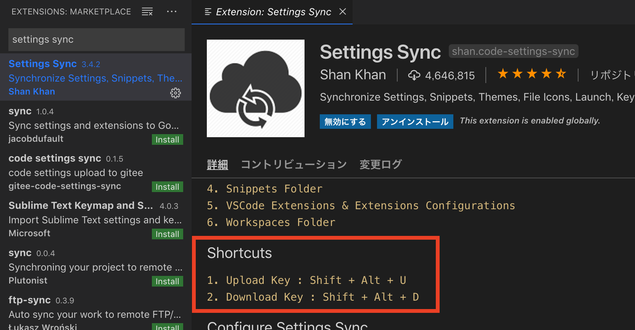
Task: Click the jacobdufault publisher name
Action: pyautogui.click(x=36, y=139)
